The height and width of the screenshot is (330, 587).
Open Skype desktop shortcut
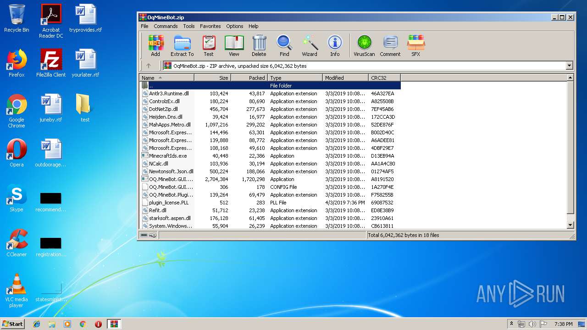(17, 198)
